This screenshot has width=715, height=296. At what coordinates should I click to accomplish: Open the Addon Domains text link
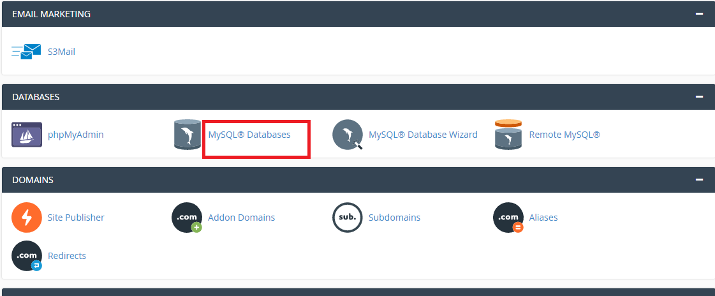pyautogui.click(x=242, y=218)
